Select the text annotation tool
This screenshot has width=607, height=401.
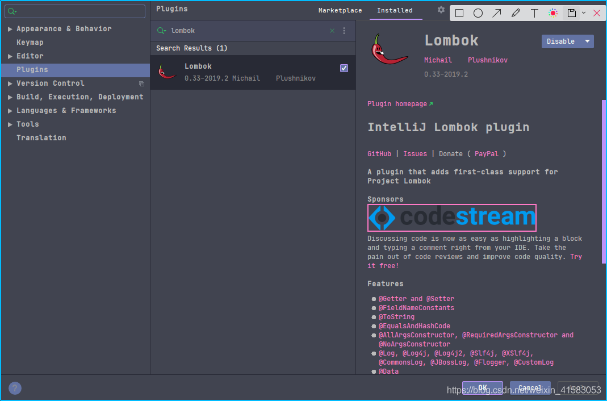pos(534,13)
